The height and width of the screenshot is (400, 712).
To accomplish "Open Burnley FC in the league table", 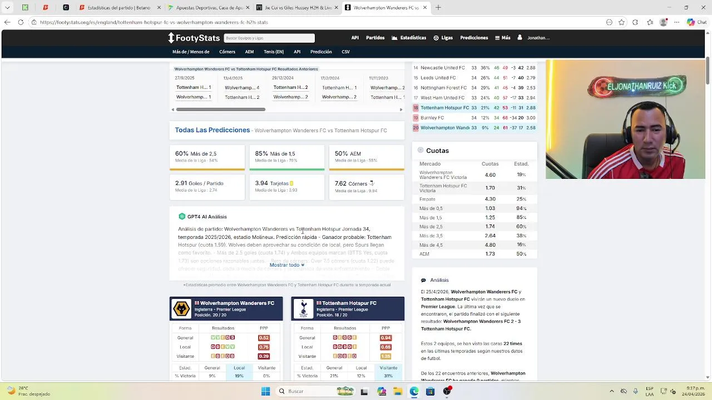I will pos(432,118).
